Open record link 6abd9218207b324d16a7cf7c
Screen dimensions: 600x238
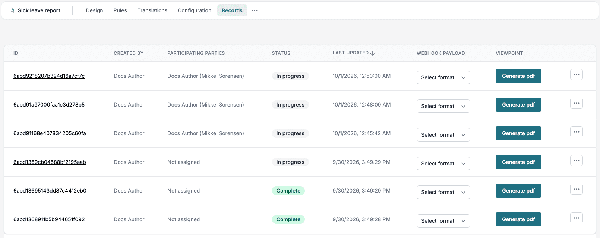49,76
